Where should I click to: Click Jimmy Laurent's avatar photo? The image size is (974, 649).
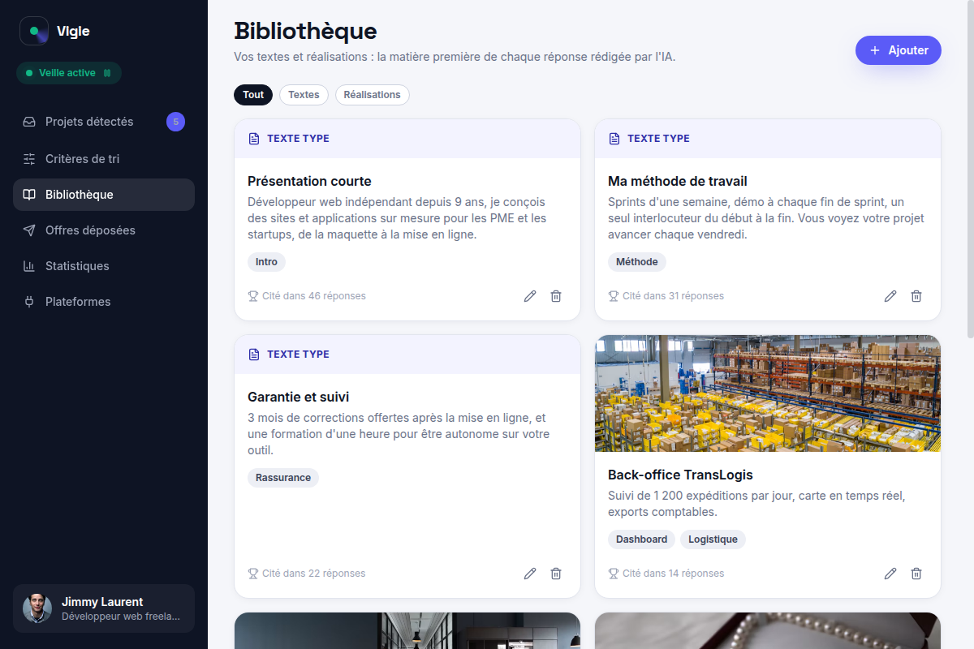pos(37,608)
